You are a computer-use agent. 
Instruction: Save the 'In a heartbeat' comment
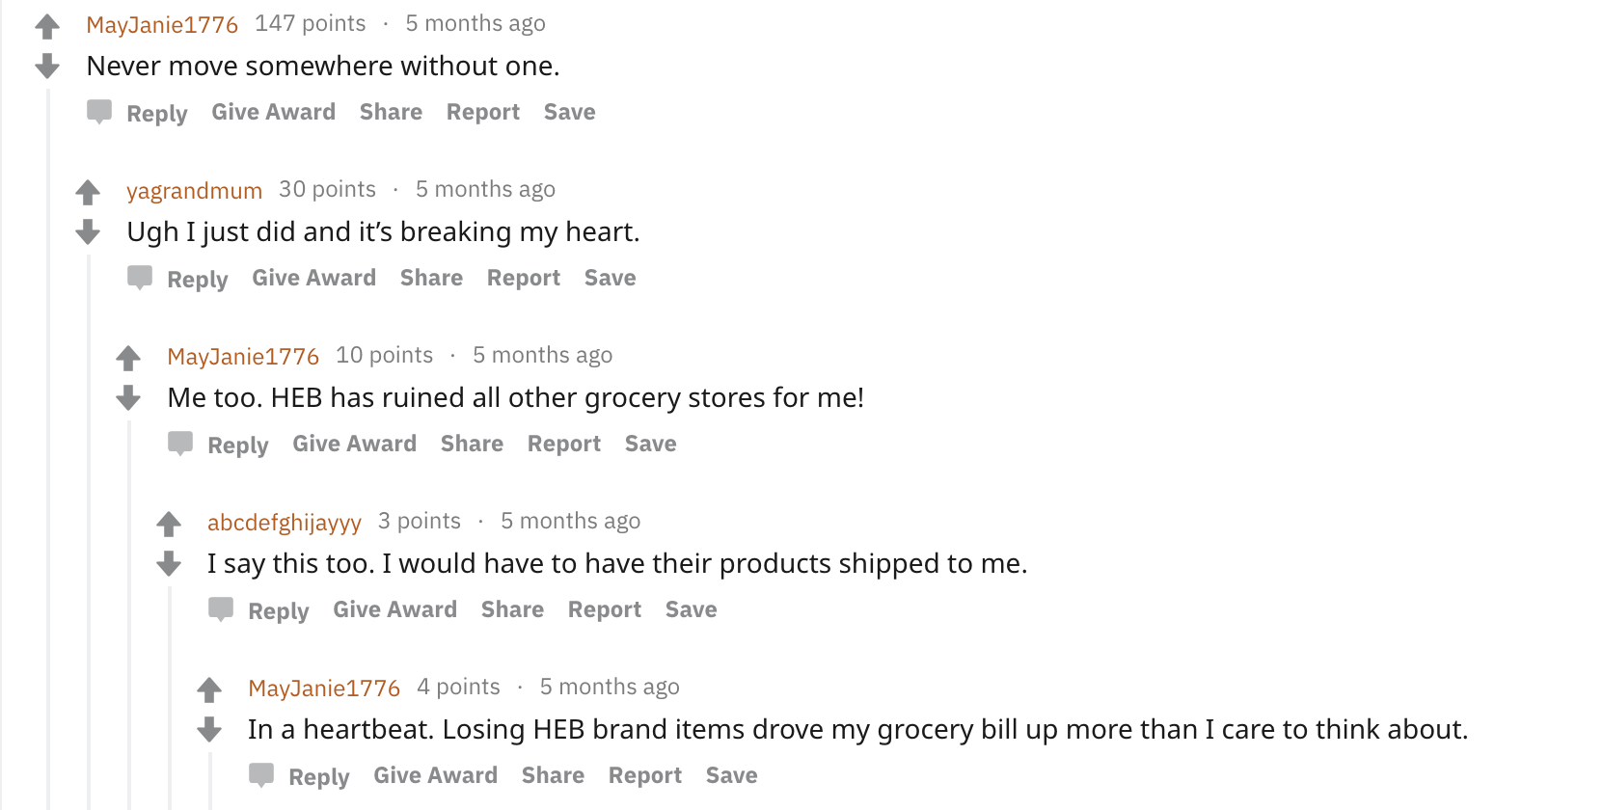tap(731, 775)
